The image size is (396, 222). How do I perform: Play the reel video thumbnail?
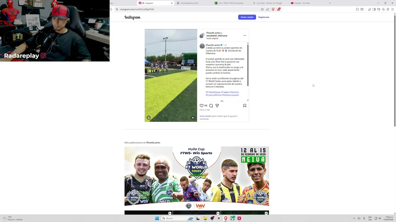click(171, 76)
